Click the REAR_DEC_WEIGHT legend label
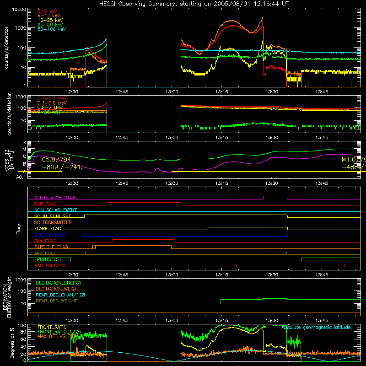The width and height of the screenshot is (366, 366). 56,301
